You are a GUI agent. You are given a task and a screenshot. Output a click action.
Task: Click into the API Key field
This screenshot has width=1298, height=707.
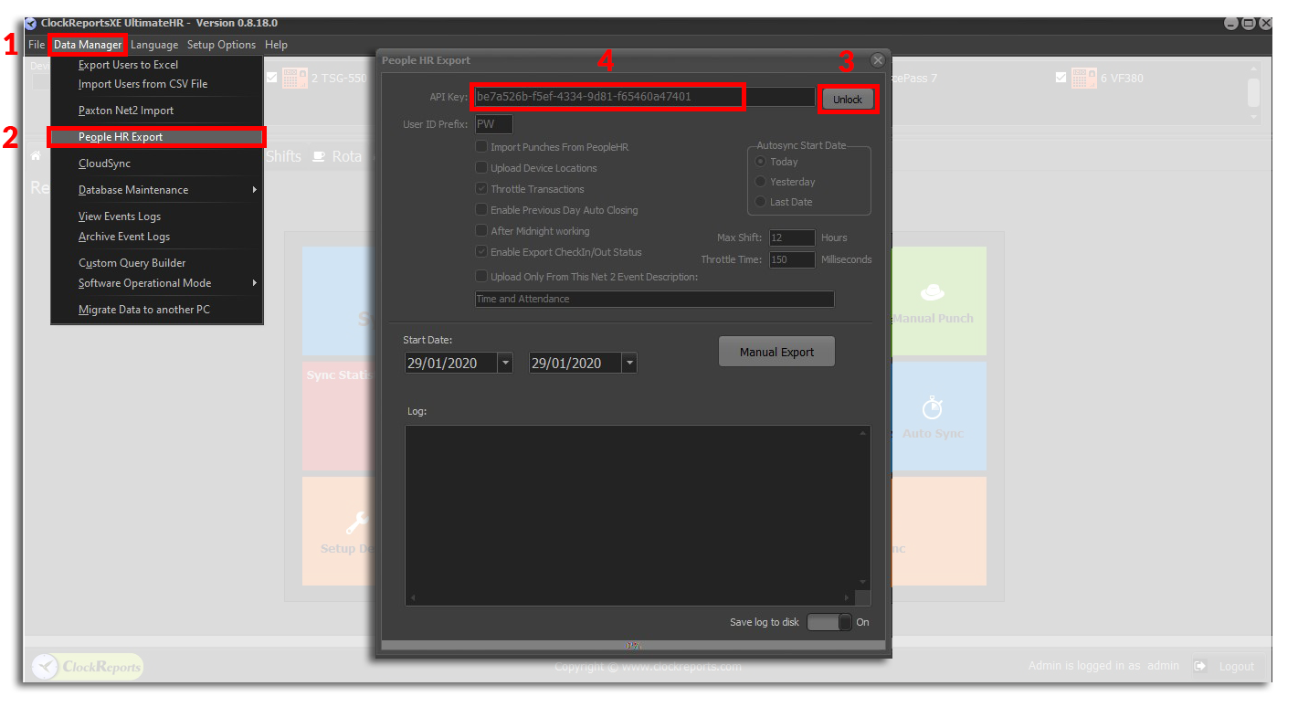coord(644,97)
